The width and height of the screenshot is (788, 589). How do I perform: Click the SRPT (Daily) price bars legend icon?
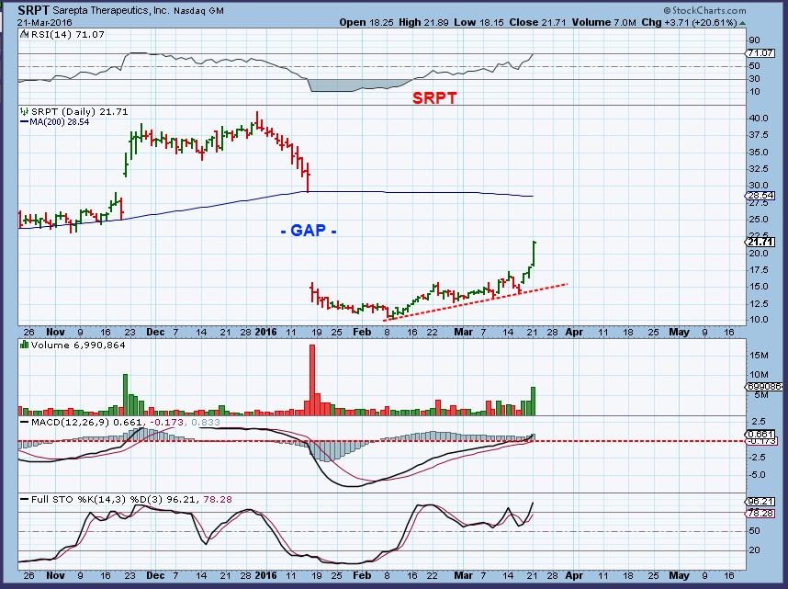(x=25, y=112)
